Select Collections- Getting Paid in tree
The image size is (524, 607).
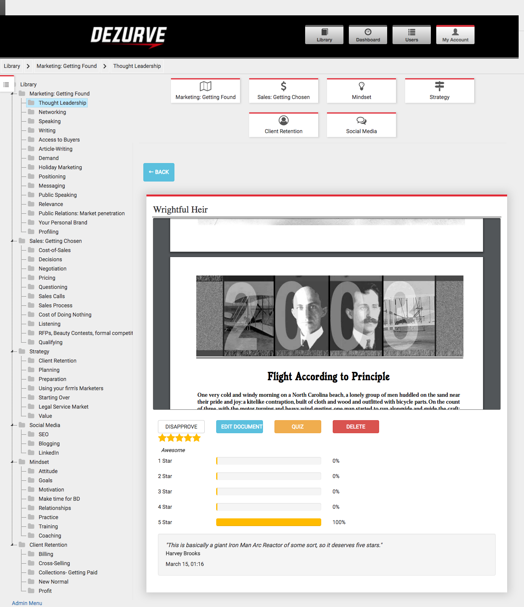(68, 572)
